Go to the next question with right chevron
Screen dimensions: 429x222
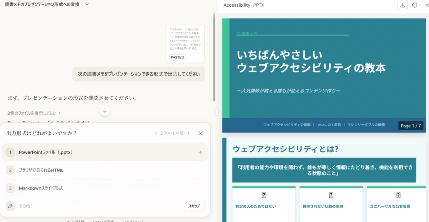pos(189,134)
